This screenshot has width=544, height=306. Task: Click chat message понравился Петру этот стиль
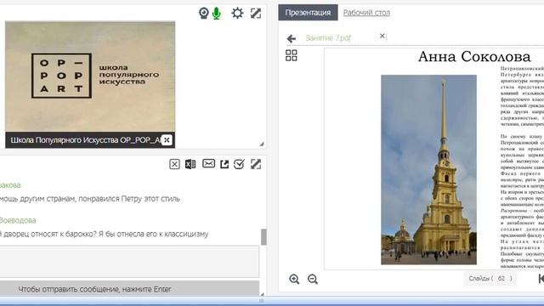click(x=90, y=199)
